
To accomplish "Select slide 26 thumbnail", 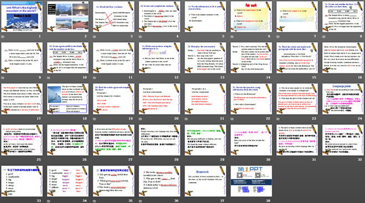I will click(67, 140).
